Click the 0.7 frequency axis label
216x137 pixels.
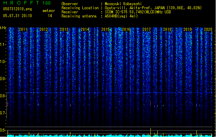3,113
